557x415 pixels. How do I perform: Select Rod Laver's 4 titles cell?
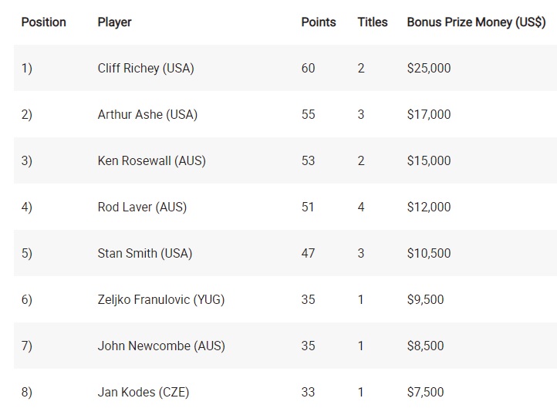[361, 207]
